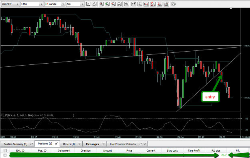
Task: Switch to the Position Summary (1) tab
Action: coord(17,144)
